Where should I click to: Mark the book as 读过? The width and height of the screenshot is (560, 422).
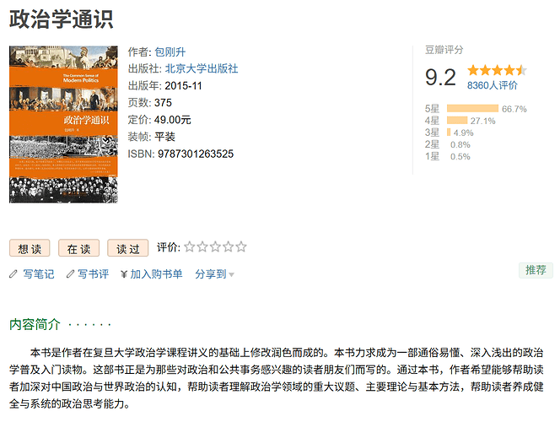pyautogui.click(x=128, y=248)
